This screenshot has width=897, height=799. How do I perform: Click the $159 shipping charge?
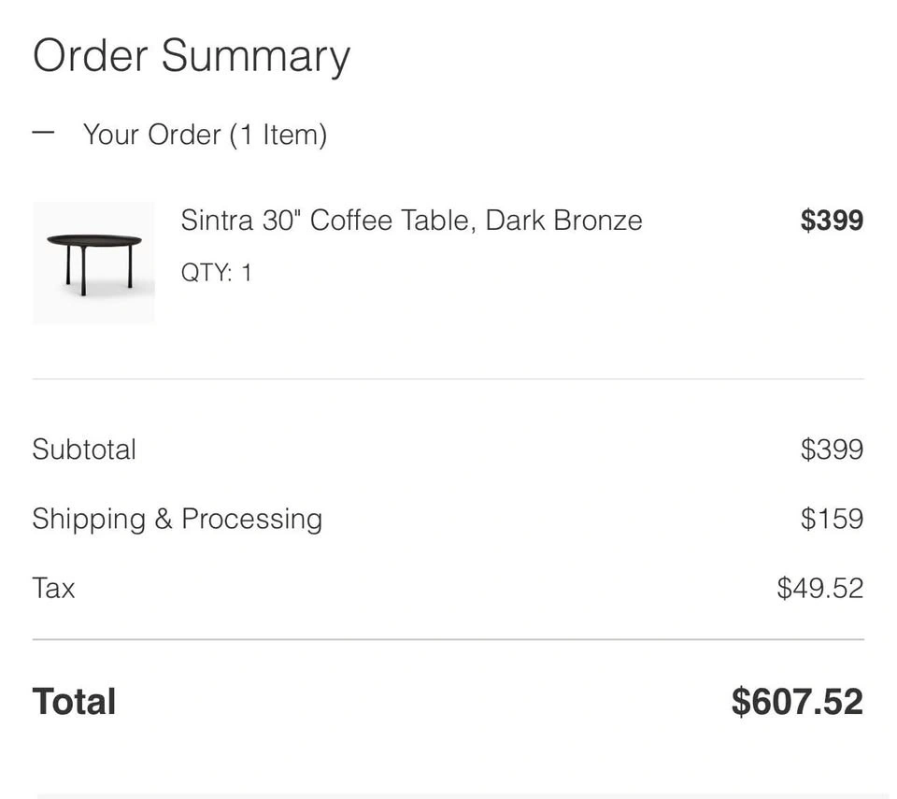coord(832,519)
